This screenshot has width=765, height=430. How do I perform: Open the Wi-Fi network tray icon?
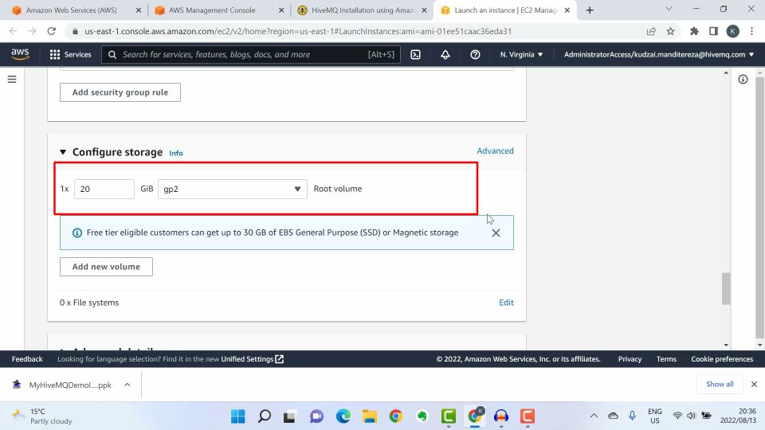click(677, 416)
